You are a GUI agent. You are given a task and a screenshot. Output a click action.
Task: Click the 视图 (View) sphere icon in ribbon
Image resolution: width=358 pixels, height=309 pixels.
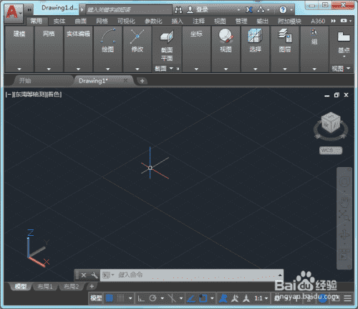[x=226, y=36]
